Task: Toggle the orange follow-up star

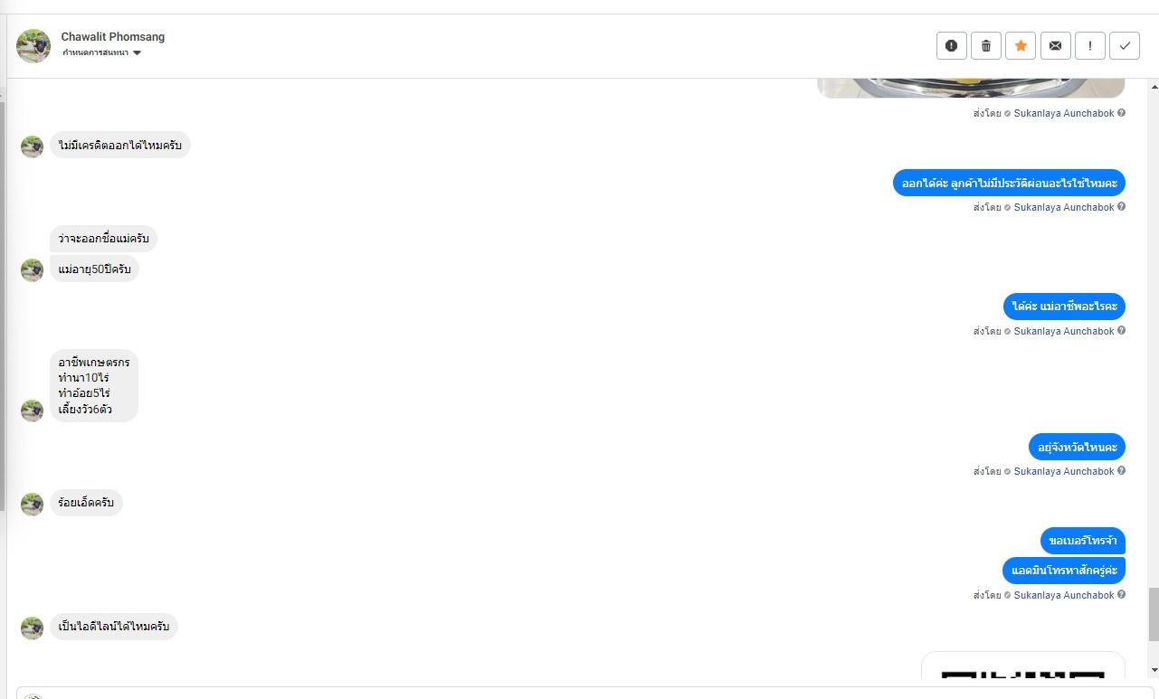Action: (x=1021, y=45)
